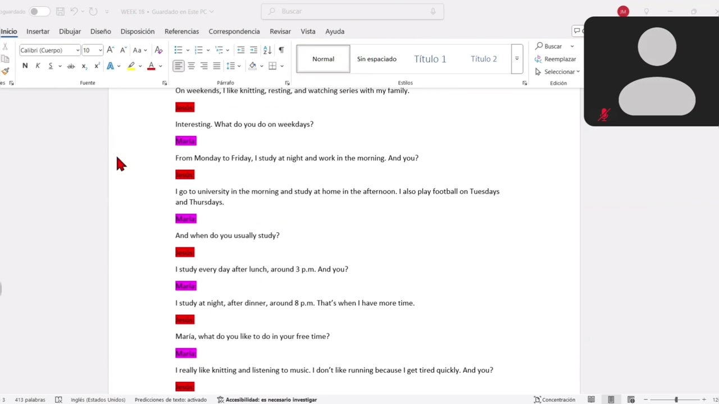Open text effects and typography
The image size is (719, 404).
[x=110, y=66]
